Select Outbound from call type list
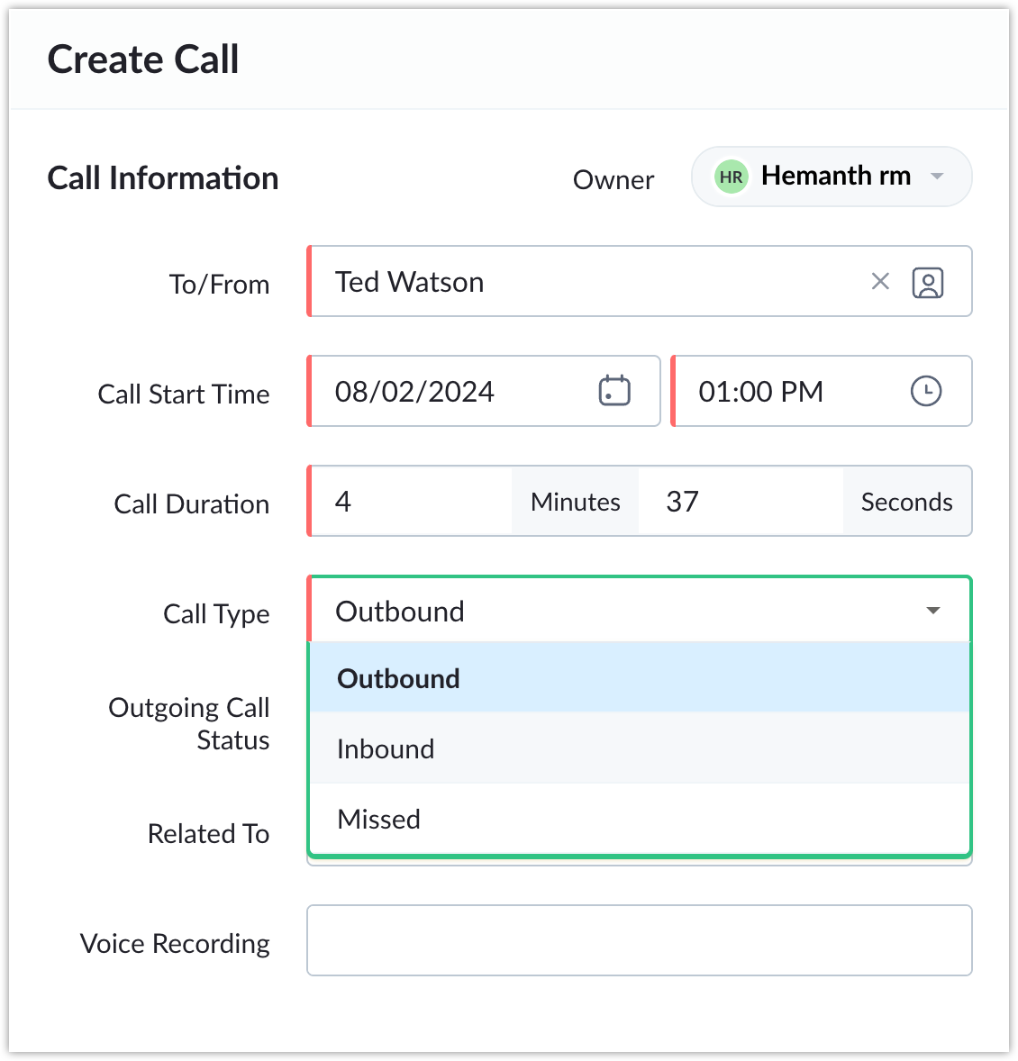1018x1061 pixels. (640, 678)
